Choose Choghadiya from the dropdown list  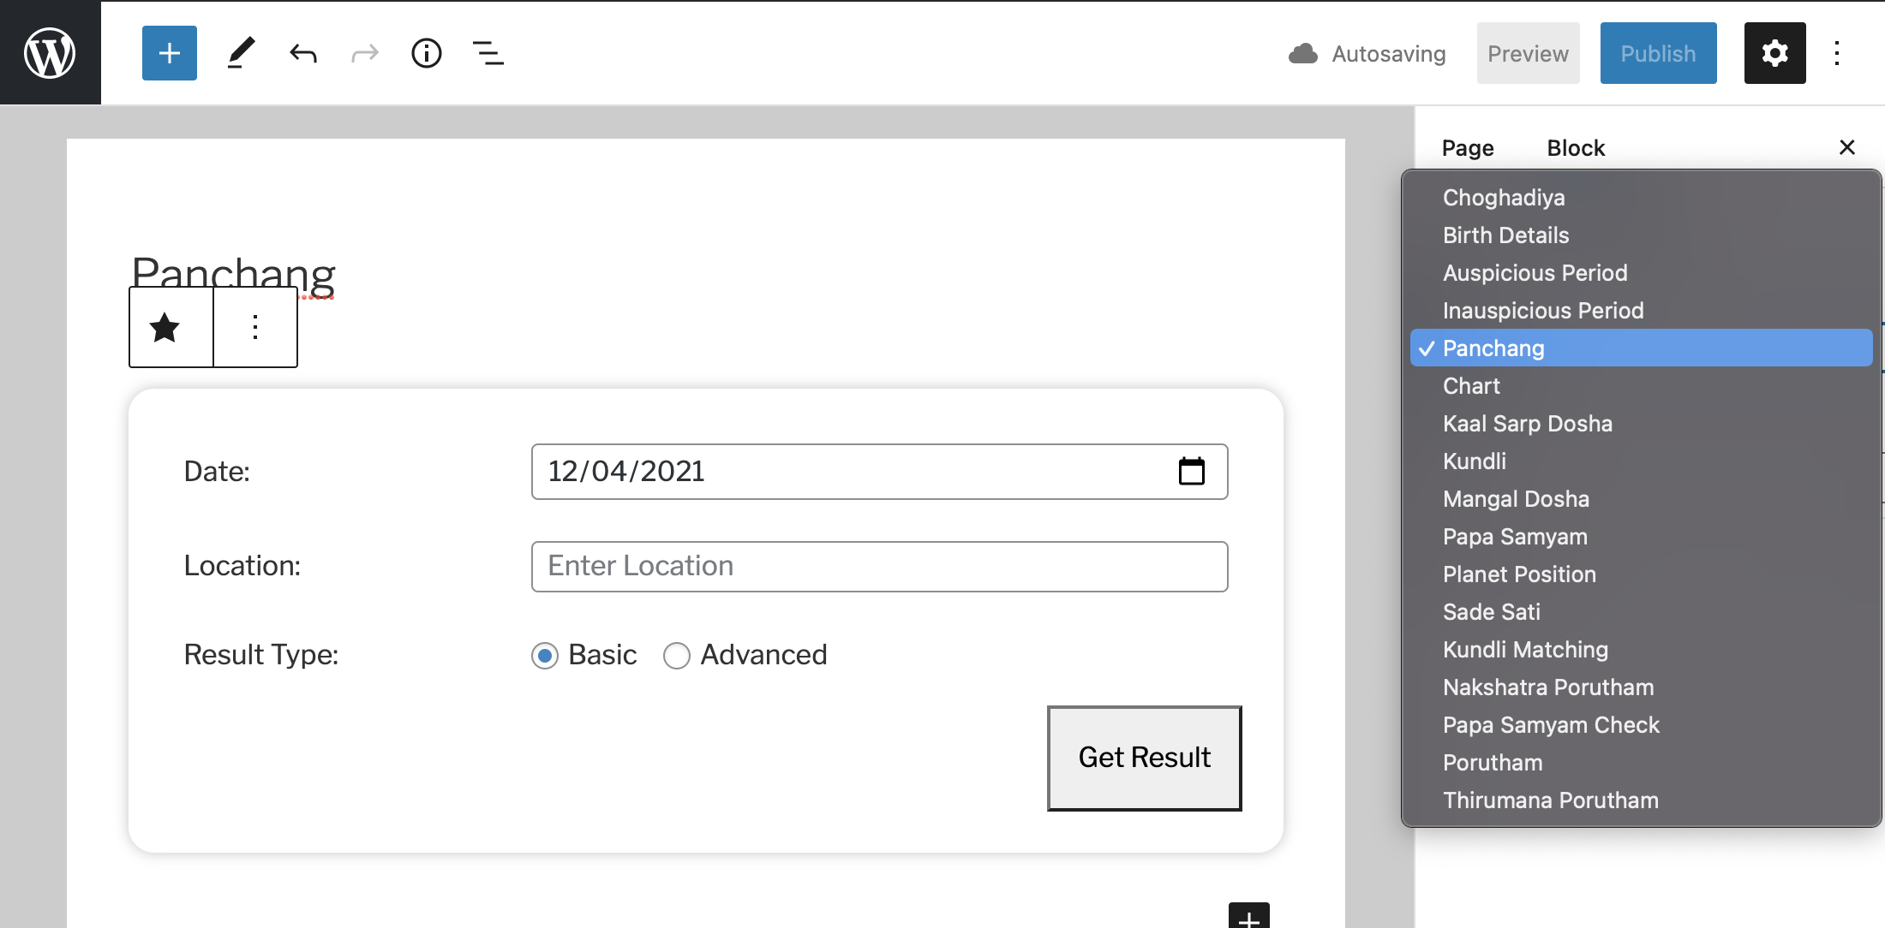coord(1504,198)
